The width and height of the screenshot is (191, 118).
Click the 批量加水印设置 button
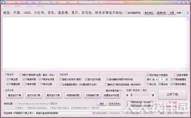[112, 95]
